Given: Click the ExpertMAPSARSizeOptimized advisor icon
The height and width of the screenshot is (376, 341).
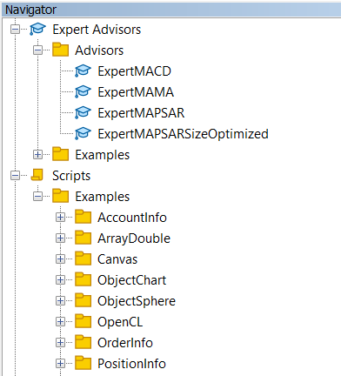Looking at the screenshot, I should [83, 134].
